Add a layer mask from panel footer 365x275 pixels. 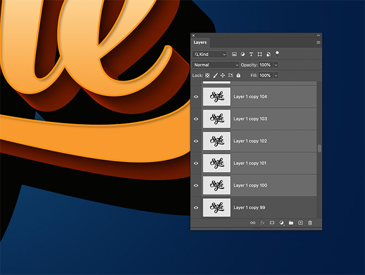tap(272, 223)
